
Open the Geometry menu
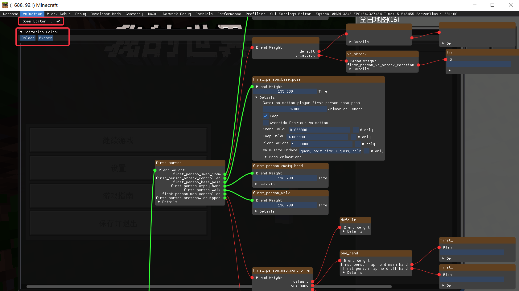tap(134, 14)
